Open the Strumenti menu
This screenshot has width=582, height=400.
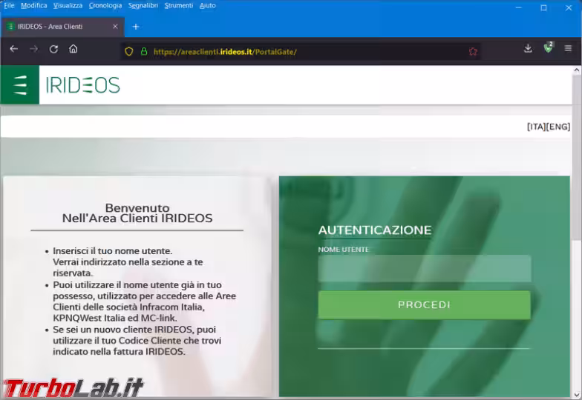pos(178,5)
